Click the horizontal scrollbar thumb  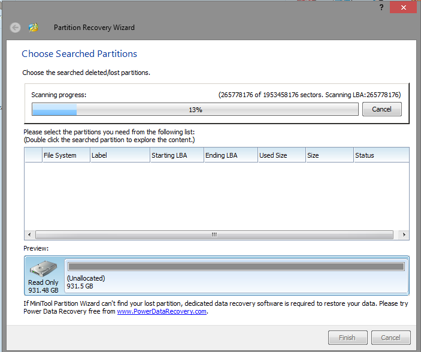[214, 234]
